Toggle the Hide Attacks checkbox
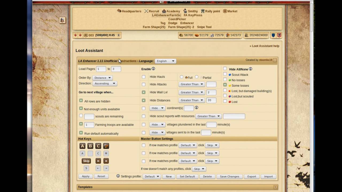342x192 pixels. (x=144, y=84)
